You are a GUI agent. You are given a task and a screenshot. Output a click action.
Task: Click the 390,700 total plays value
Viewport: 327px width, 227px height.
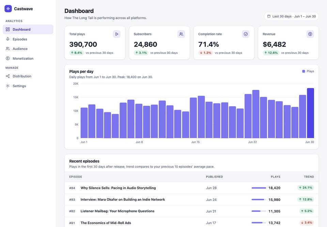point(83,44)
